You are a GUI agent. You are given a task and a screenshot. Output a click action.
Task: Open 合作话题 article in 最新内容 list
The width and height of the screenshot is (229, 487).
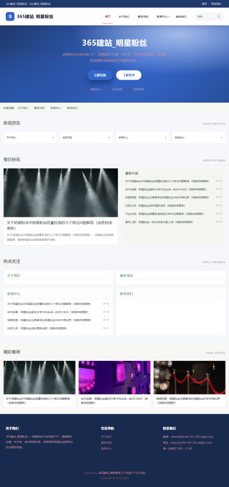tap(166, 189)
